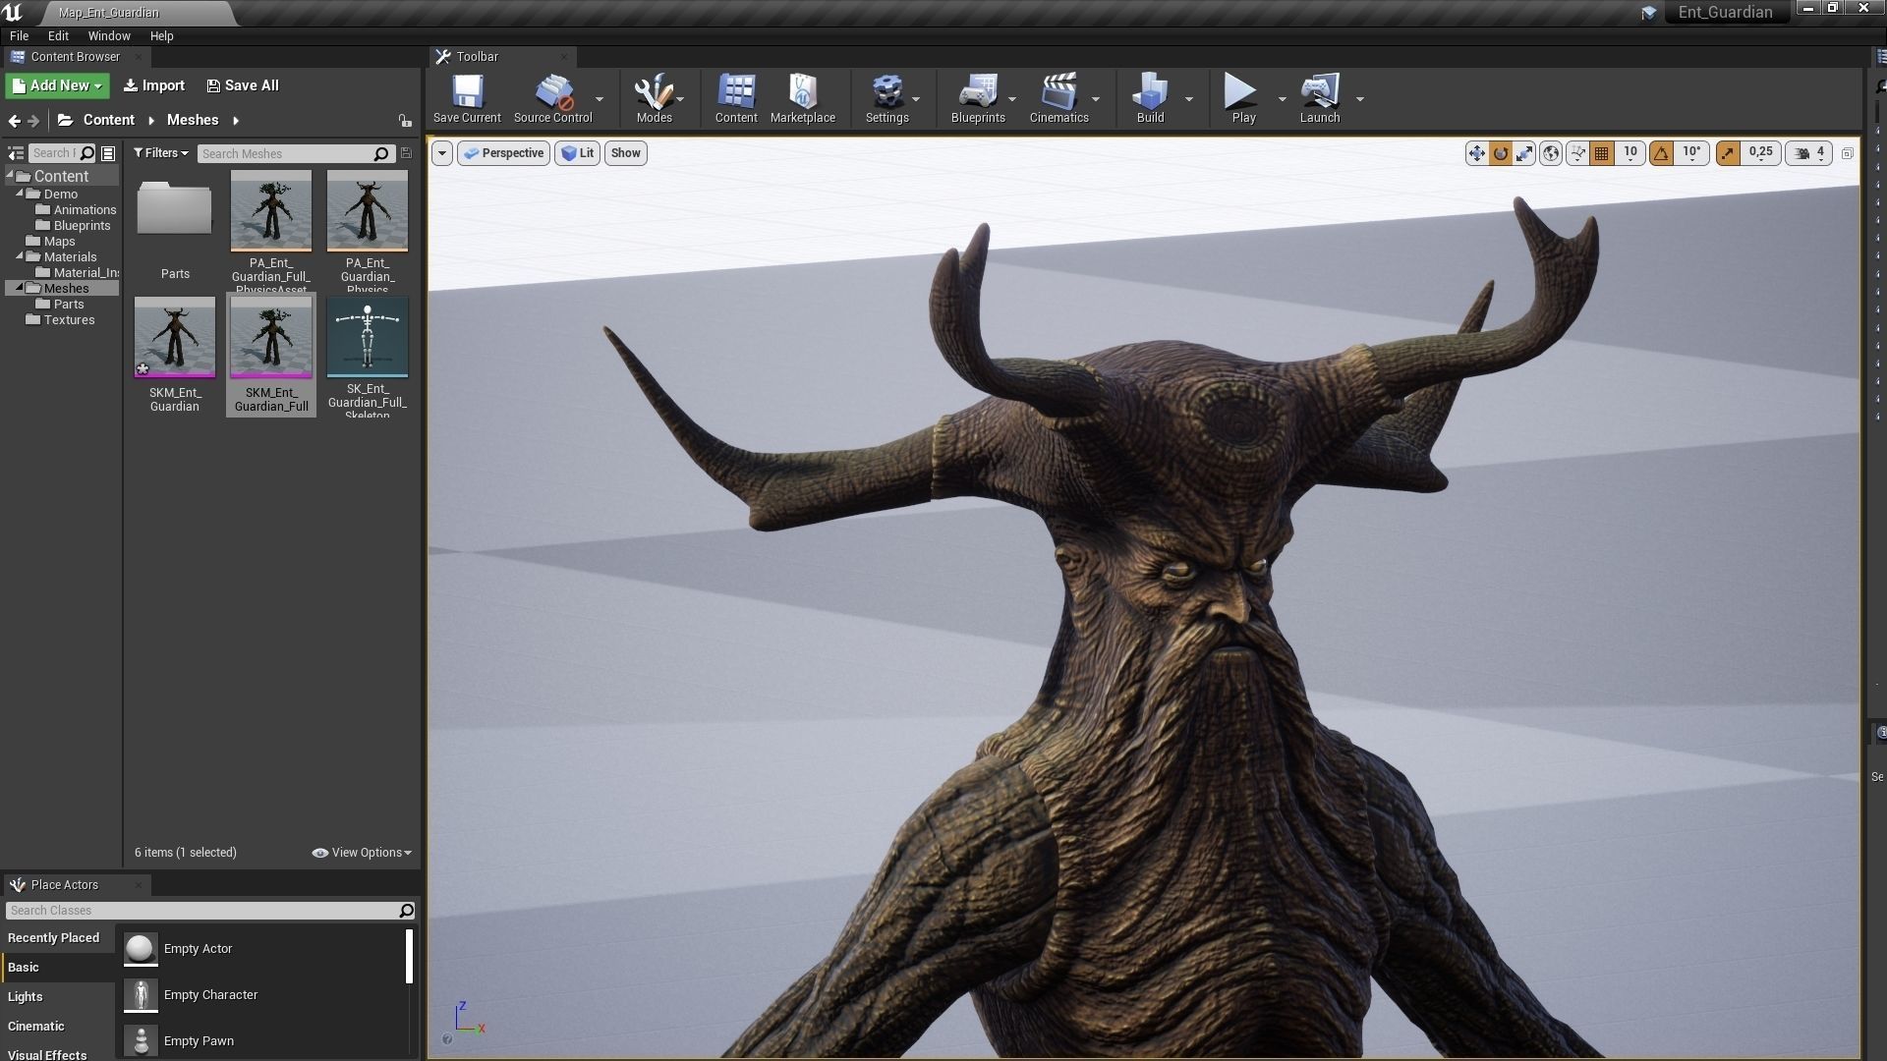Click the Perspective viewport button
This screenshot has height=1061, width=1887.
point(503,153)
